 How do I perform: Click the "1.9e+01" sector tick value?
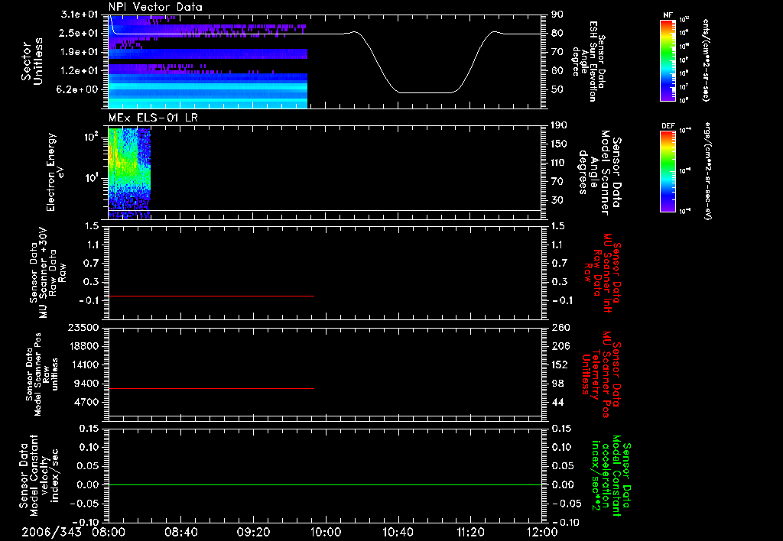pyautogui.click(x=80, y=52)
